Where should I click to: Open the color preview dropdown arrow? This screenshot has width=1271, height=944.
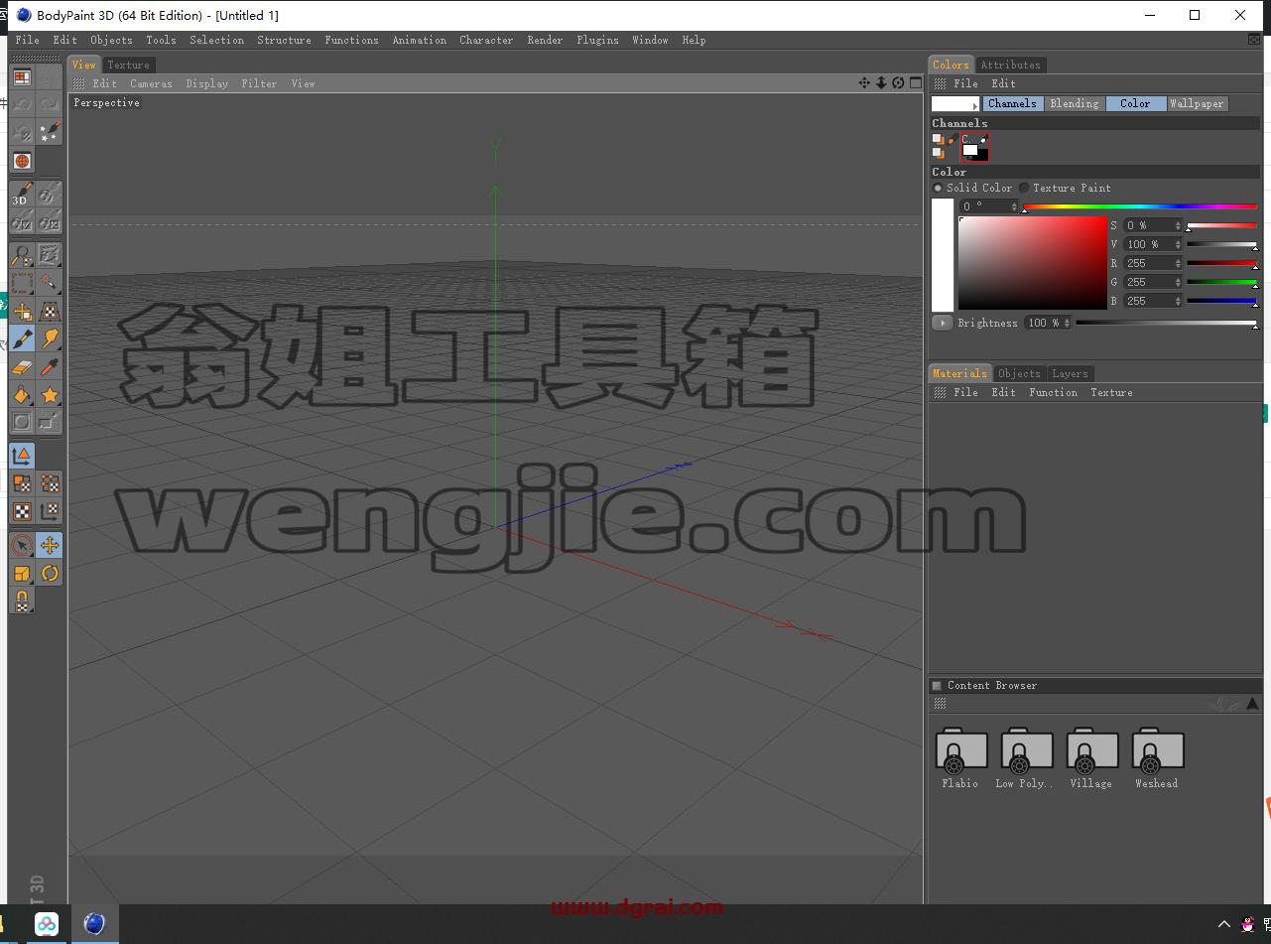(975, 105)
